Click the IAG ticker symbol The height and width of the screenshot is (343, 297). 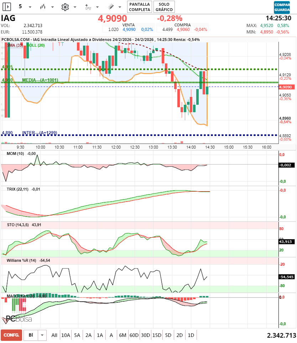(8, 18)
